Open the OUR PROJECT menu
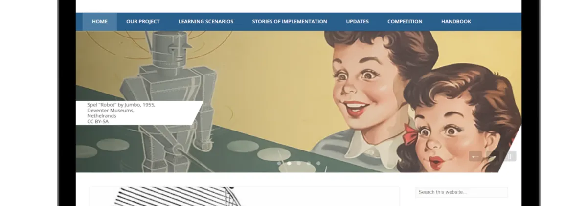587x206 pixels. point(143,21)
